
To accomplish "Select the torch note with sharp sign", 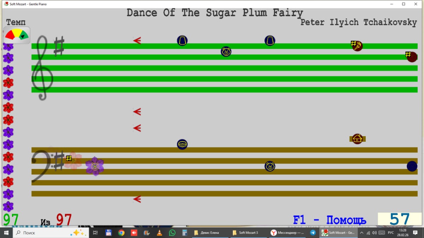I will click(x=357, y=46).
